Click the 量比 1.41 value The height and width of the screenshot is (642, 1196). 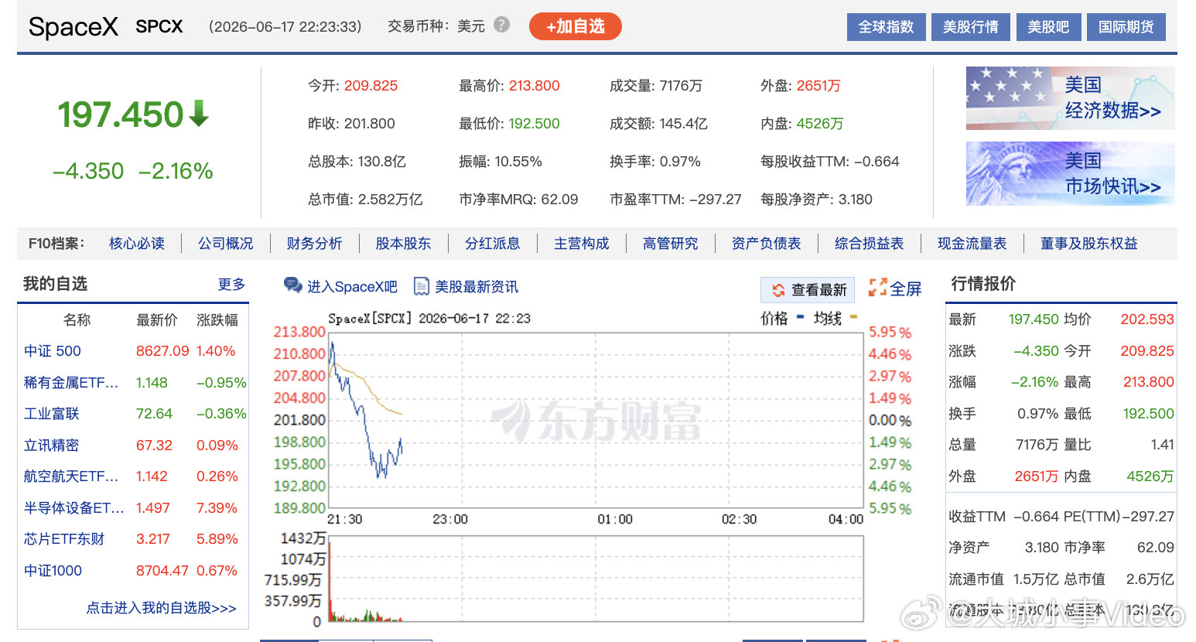coord(1162,445)
